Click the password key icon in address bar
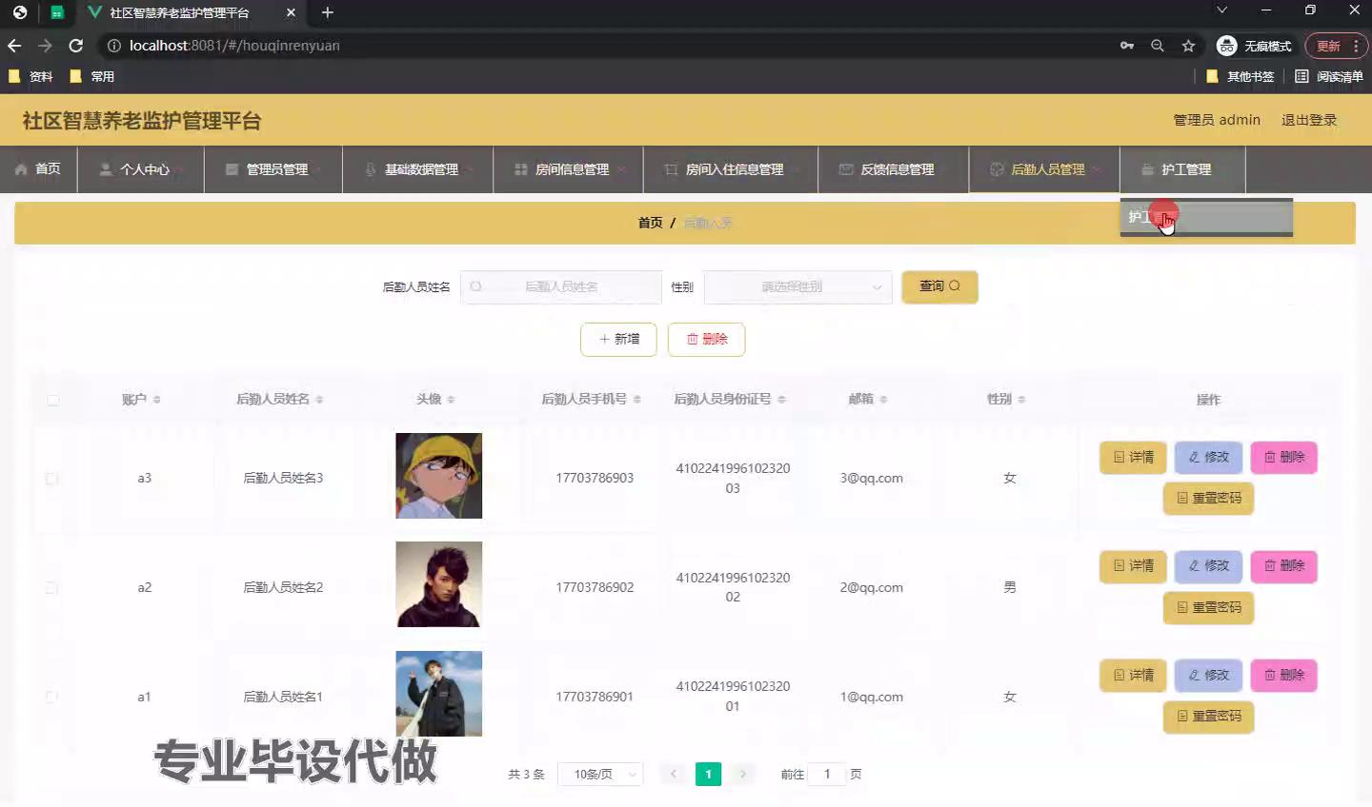Viewport: 1372px width, 807px height. pyautogui.click(x=1127, y=46)
